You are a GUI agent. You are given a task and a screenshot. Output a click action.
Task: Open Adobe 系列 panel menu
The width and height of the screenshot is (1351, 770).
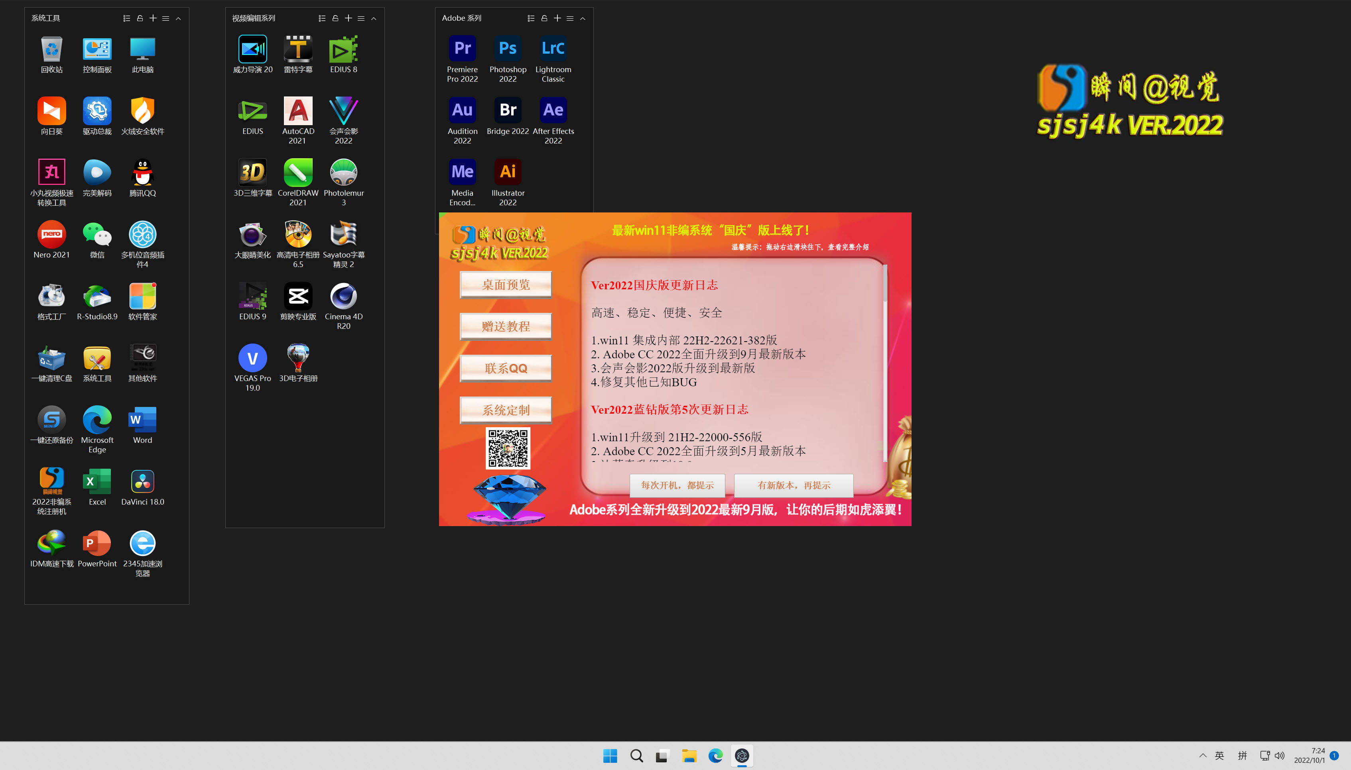570,18
